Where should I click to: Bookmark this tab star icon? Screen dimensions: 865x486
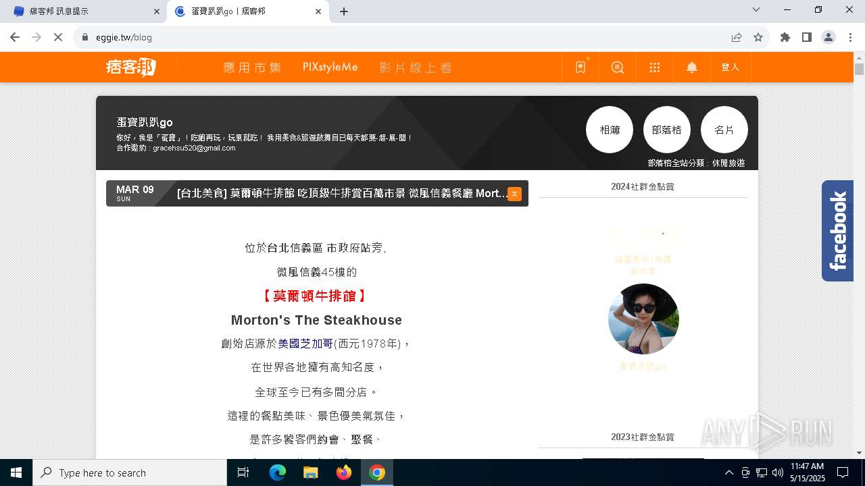pos(758,37)
